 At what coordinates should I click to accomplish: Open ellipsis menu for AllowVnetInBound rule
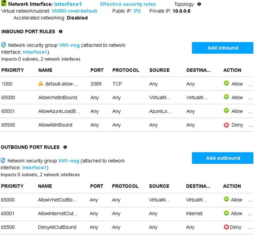click(250, 98)
